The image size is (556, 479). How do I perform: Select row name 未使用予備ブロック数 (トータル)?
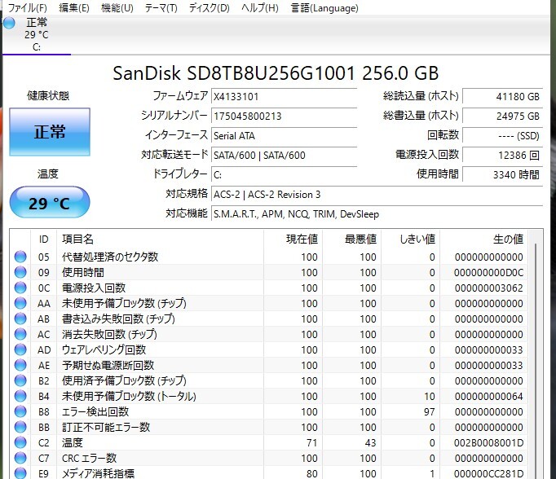[129, 396]
